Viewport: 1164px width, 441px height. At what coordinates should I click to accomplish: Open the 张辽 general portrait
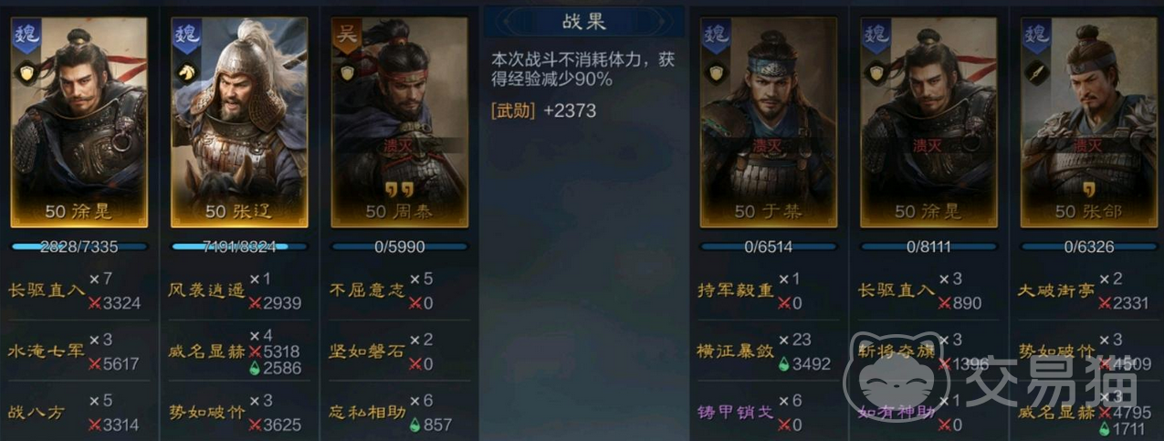tap(239, 121)
